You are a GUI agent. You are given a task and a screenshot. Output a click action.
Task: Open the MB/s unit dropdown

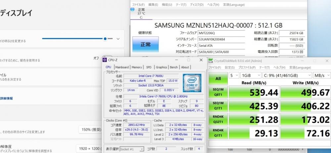pyautogui.click(x=322, y=75)
